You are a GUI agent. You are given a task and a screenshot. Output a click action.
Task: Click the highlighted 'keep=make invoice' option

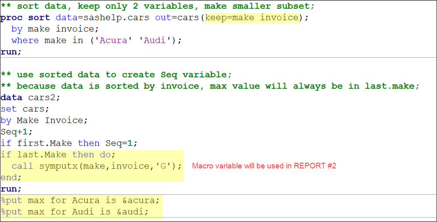pos(252,17)
